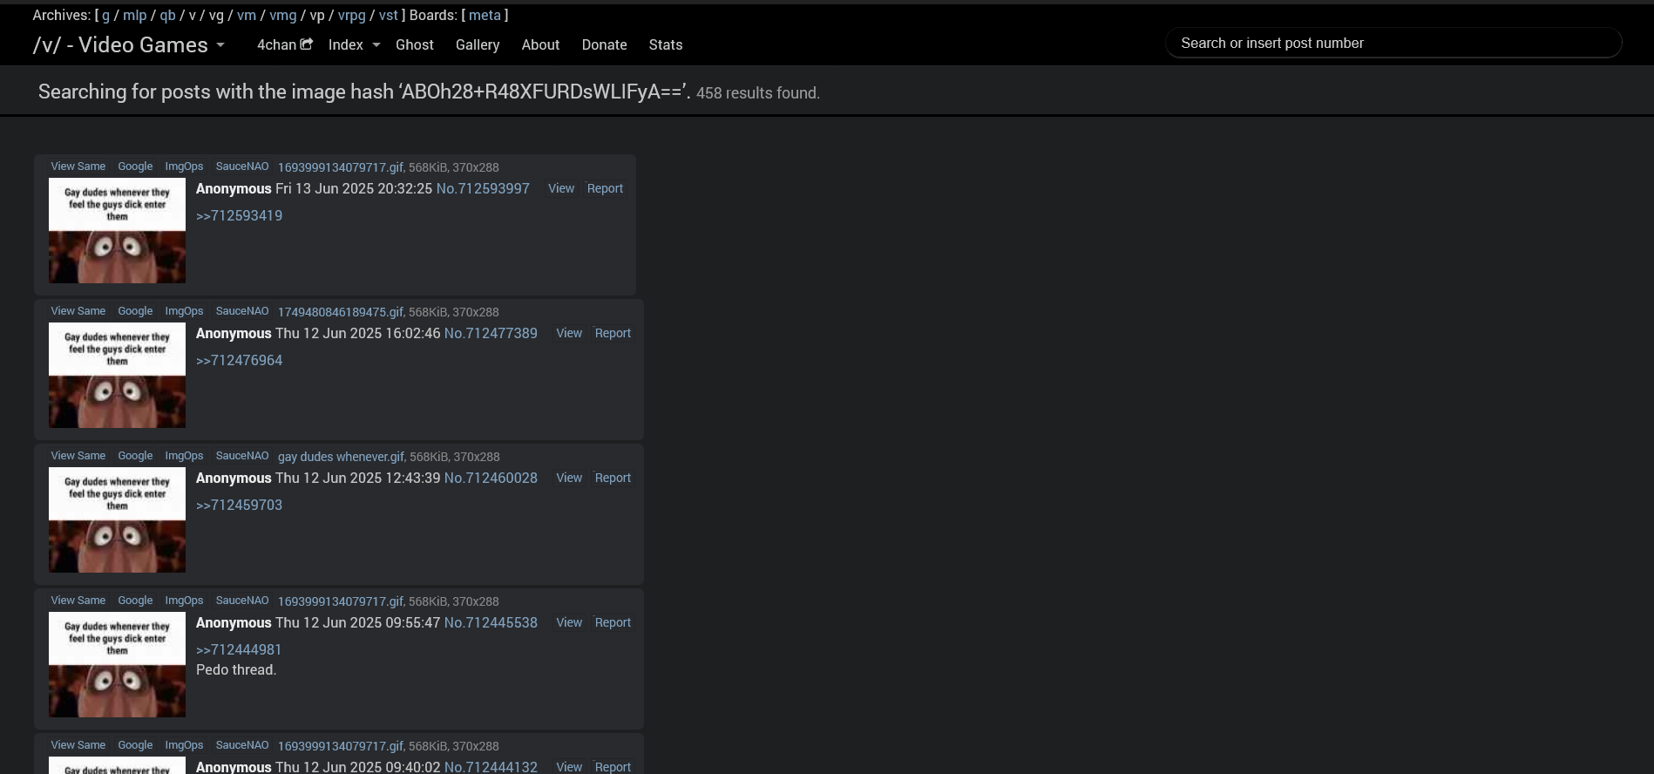1654x774 pixels.
Task: Open the vst archive link
Action: point(389,15)
